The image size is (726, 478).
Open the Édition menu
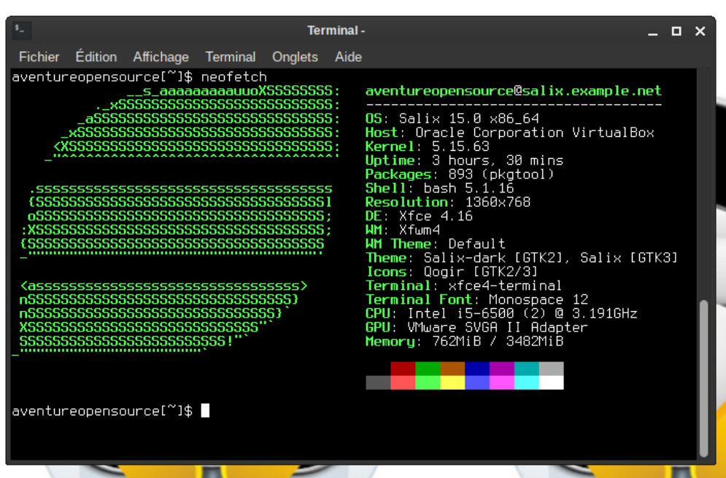(x=96, y=57)
